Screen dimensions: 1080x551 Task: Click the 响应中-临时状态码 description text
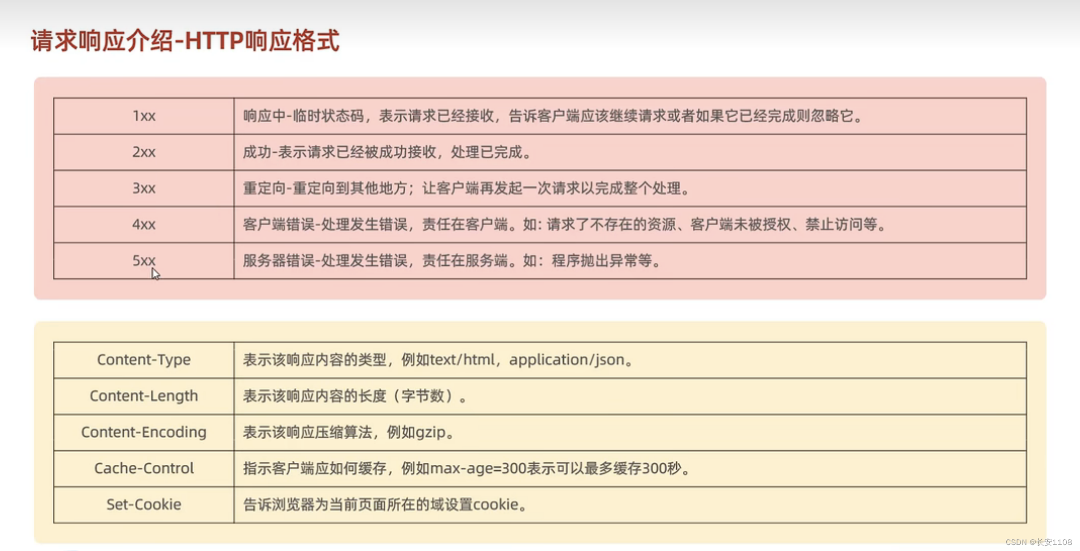[553, 116]
